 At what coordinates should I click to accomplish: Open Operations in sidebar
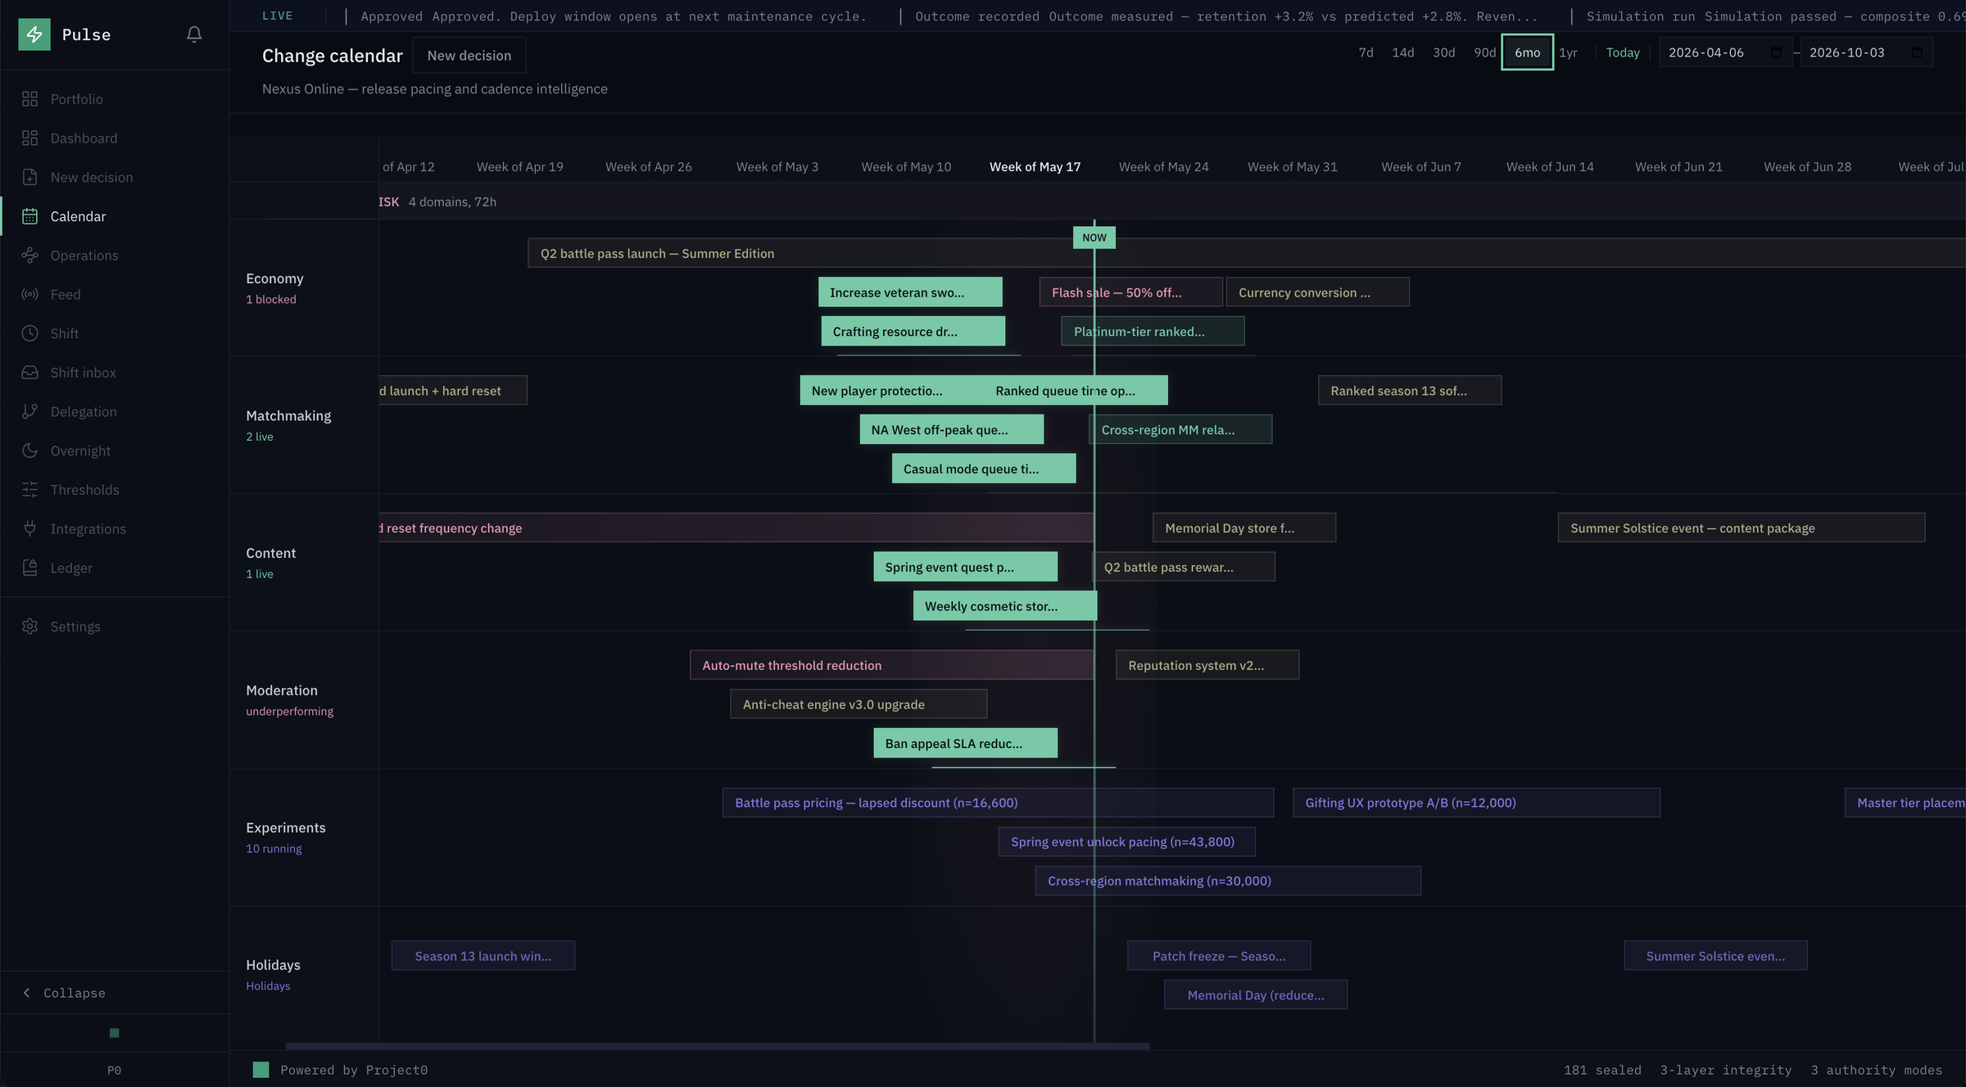(115, 256)
